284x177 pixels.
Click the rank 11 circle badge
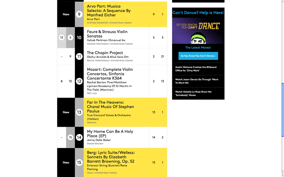[x=79, y=57]
